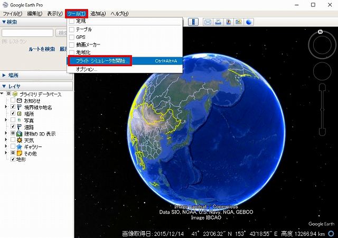Select フライト シミュレータを開始 menu entry

[125, 61]
